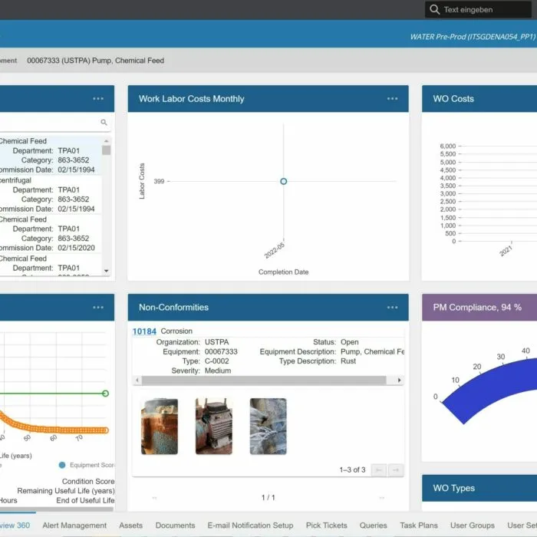537x537 pixels.
Task: Click the '2022-05' axis label
Action: (x=274, y=251)
